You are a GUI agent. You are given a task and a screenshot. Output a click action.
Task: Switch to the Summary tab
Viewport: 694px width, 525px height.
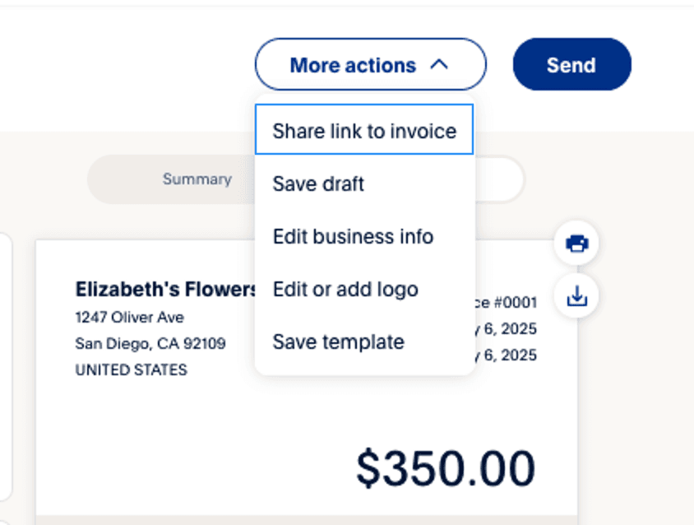click(197, 179)
